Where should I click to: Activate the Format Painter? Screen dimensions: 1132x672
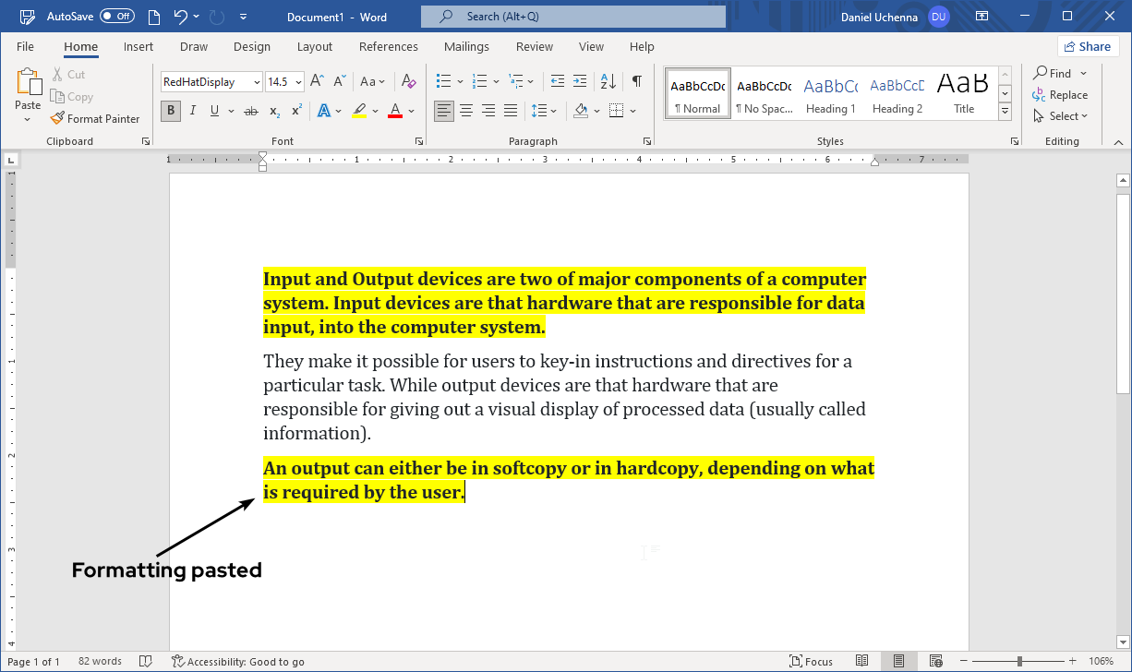[96, 118]
